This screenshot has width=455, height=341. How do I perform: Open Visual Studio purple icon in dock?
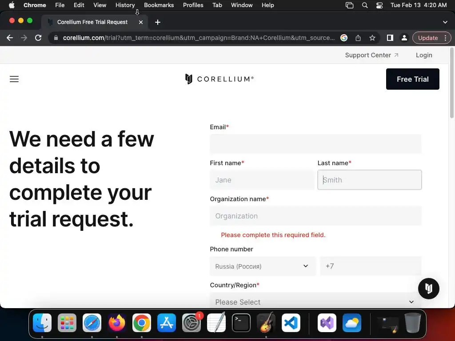pyautogui.click(x=327, y=323)
